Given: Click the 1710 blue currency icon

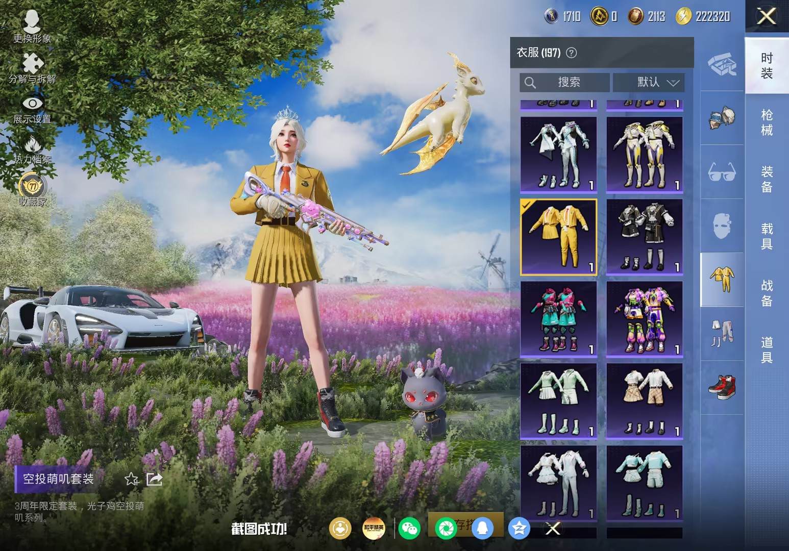Looking at the screenshot, I should coord(552,16).
